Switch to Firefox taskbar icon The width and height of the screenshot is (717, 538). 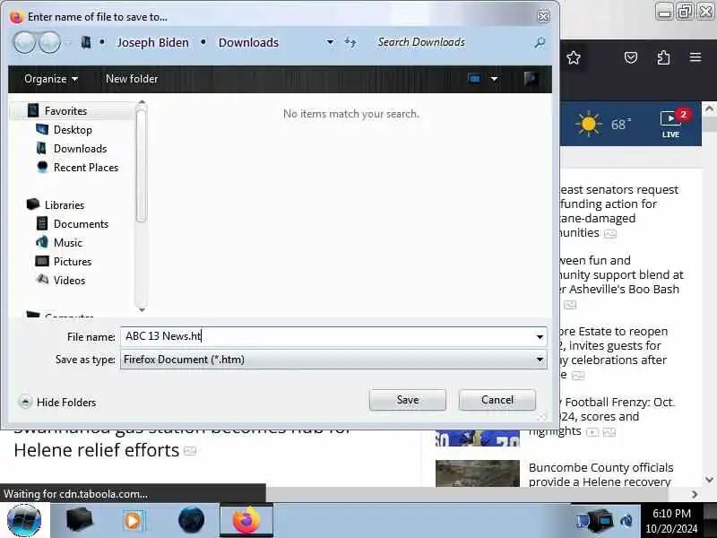click(246, 521)
